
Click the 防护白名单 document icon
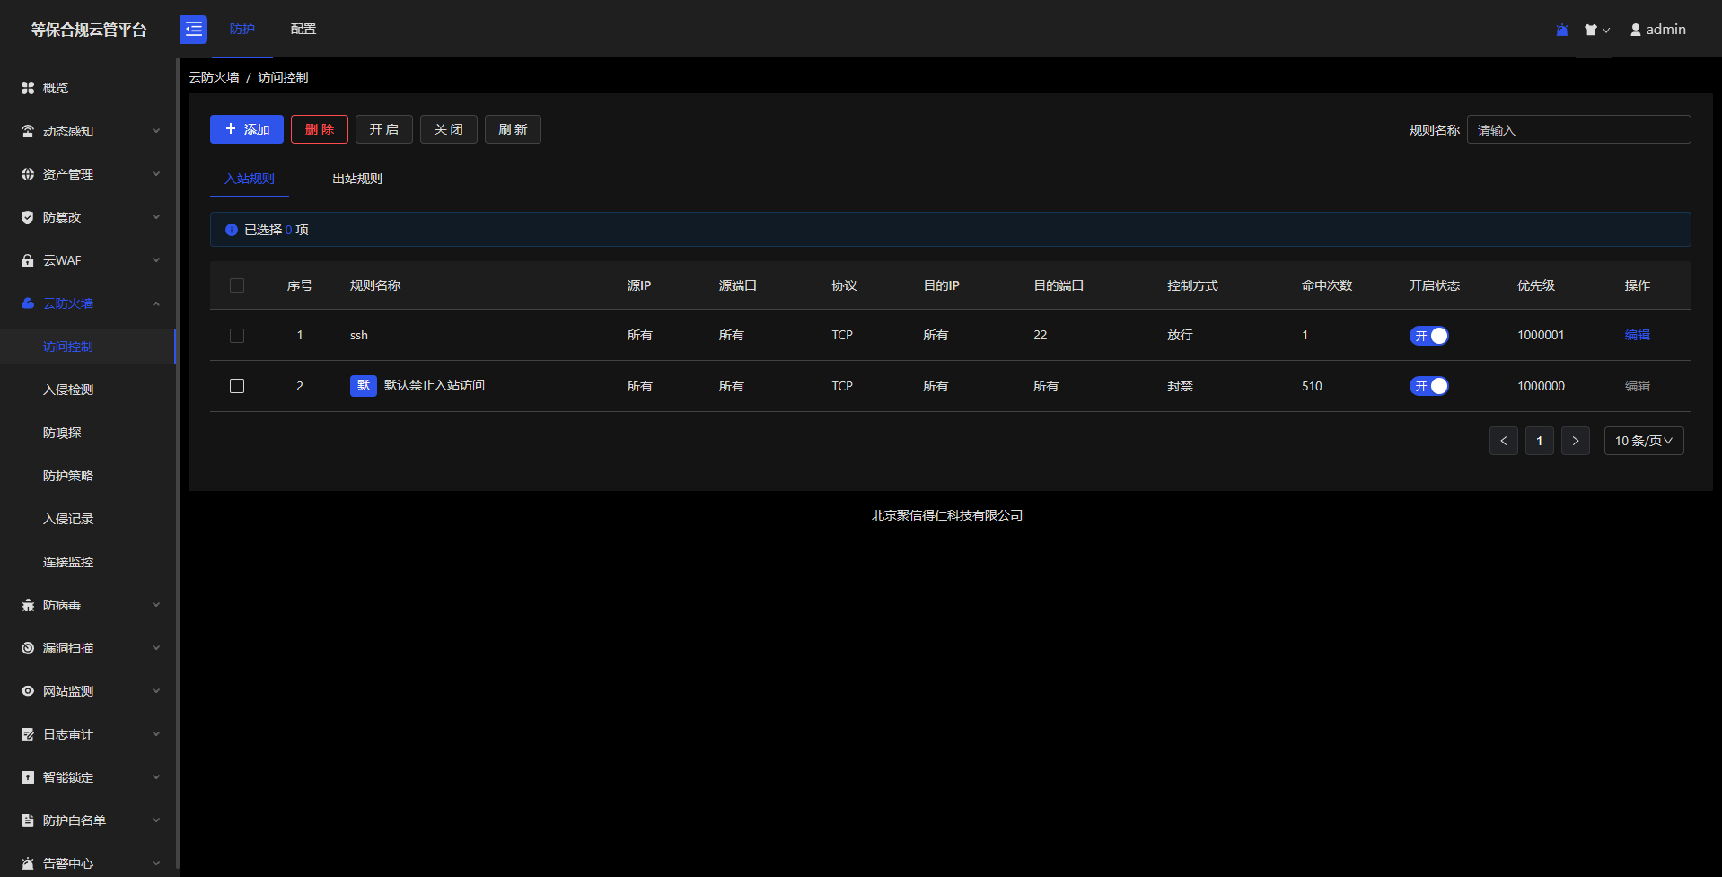pyautogui.click(x=28, y=820)
